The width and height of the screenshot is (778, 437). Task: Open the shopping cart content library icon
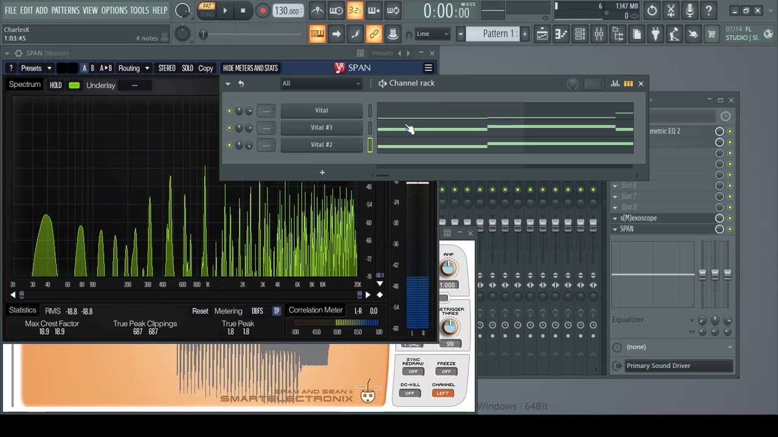tap(711, 35)
